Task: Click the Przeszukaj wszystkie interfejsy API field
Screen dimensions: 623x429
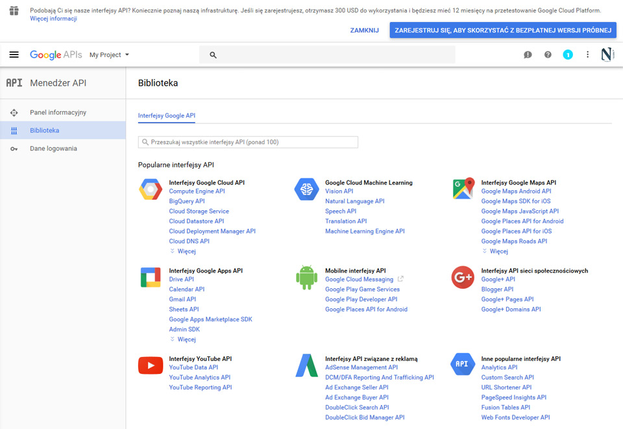Action: 248,142
